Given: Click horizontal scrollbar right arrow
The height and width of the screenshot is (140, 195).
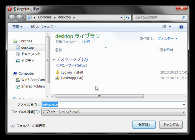Looking at the screenshot, I should coord(185,96).
